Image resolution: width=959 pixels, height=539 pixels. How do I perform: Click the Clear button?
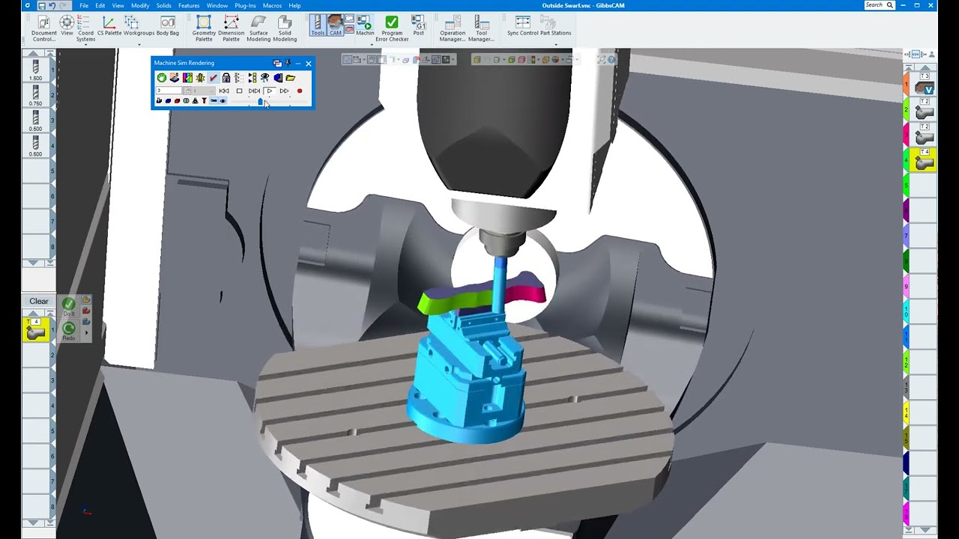39,302
